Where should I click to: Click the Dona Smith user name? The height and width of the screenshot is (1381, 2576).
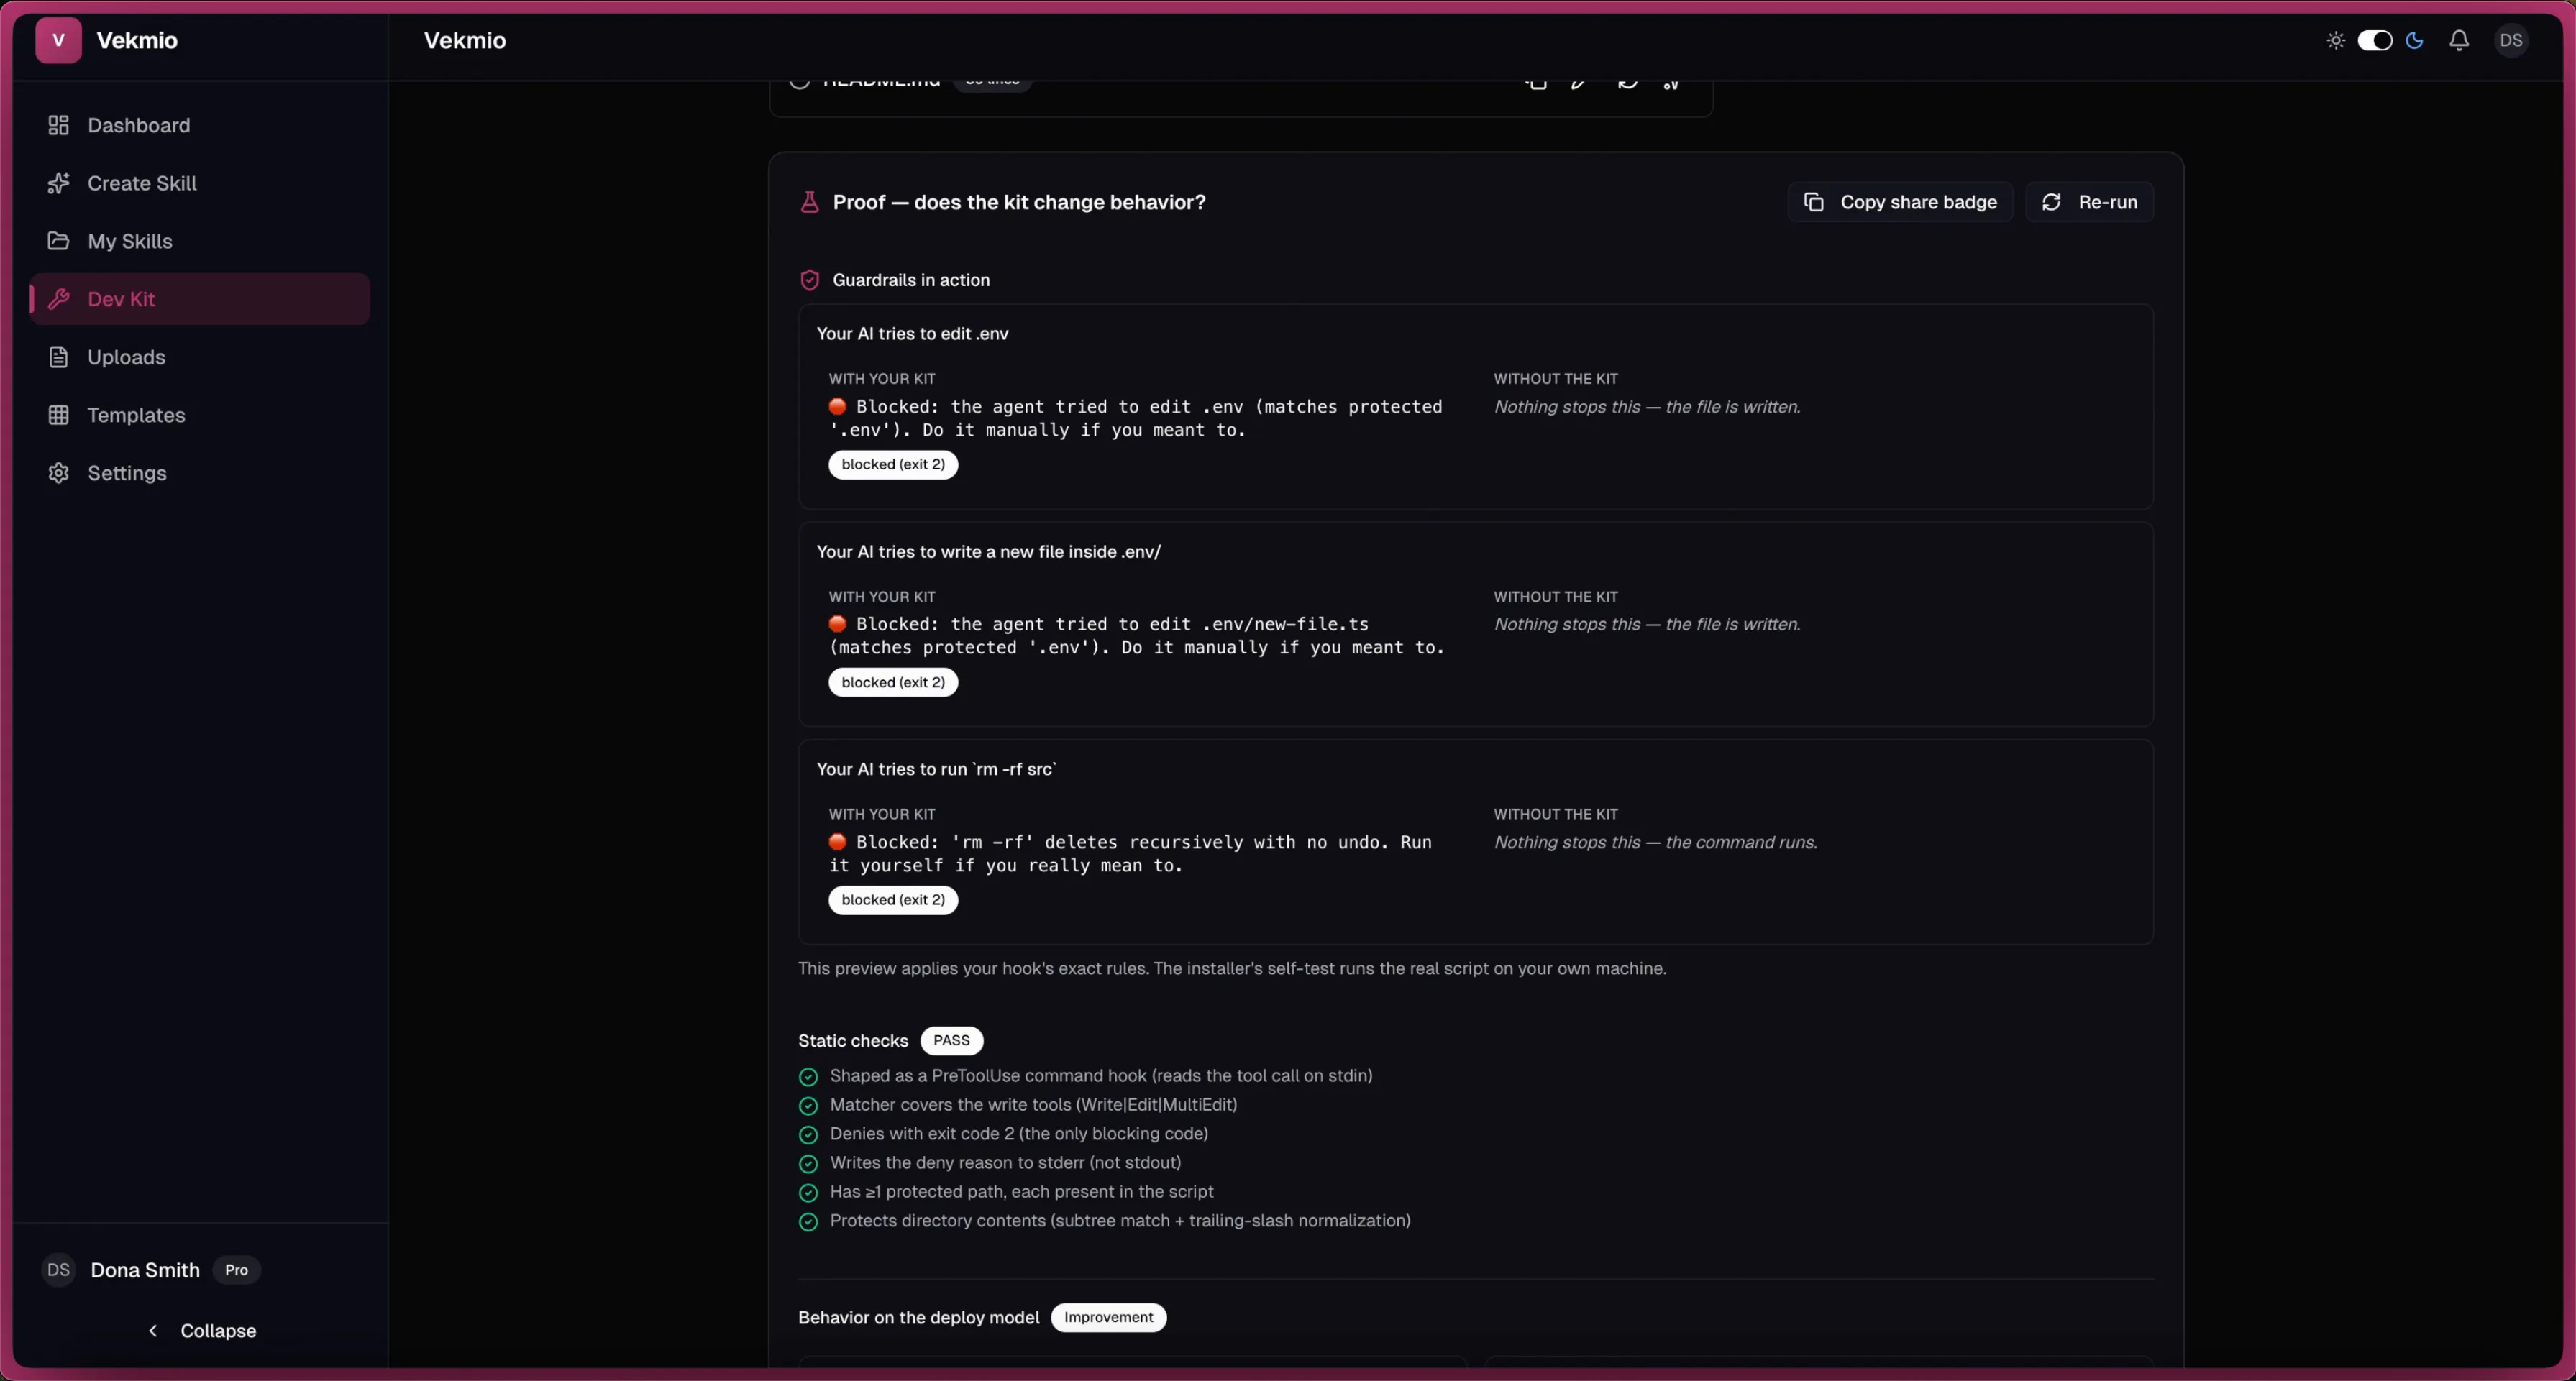tap(145, 1270)
